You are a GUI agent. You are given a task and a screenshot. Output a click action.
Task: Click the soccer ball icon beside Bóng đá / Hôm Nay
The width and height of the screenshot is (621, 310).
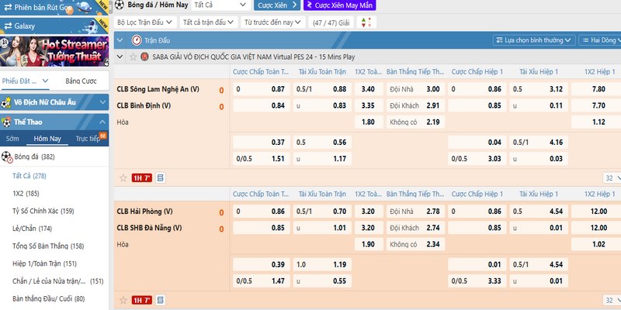click(x=120, y=5)
